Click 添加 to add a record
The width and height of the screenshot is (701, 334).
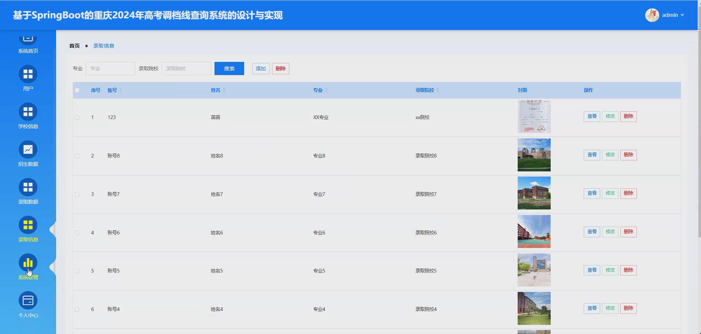coord(260,68)
